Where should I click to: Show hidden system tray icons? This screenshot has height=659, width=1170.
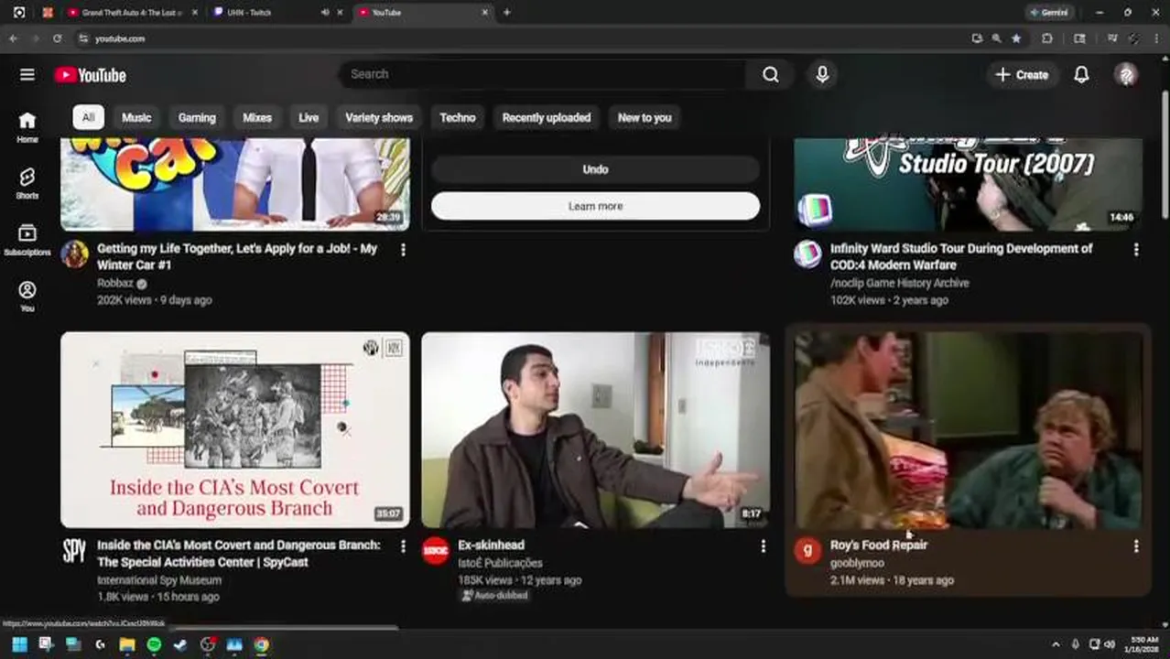(x=1056, y=644)
